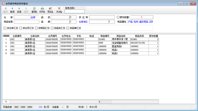Sort by 商品名称 column header
Image resolution: width=198 pixels, height=111 pixels.
pos(121,36)
